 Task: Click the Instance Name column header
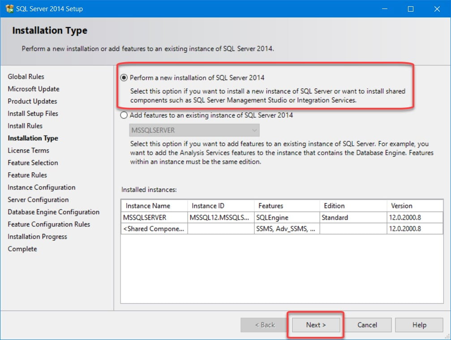pyautogui.click(x=155, y=206)
